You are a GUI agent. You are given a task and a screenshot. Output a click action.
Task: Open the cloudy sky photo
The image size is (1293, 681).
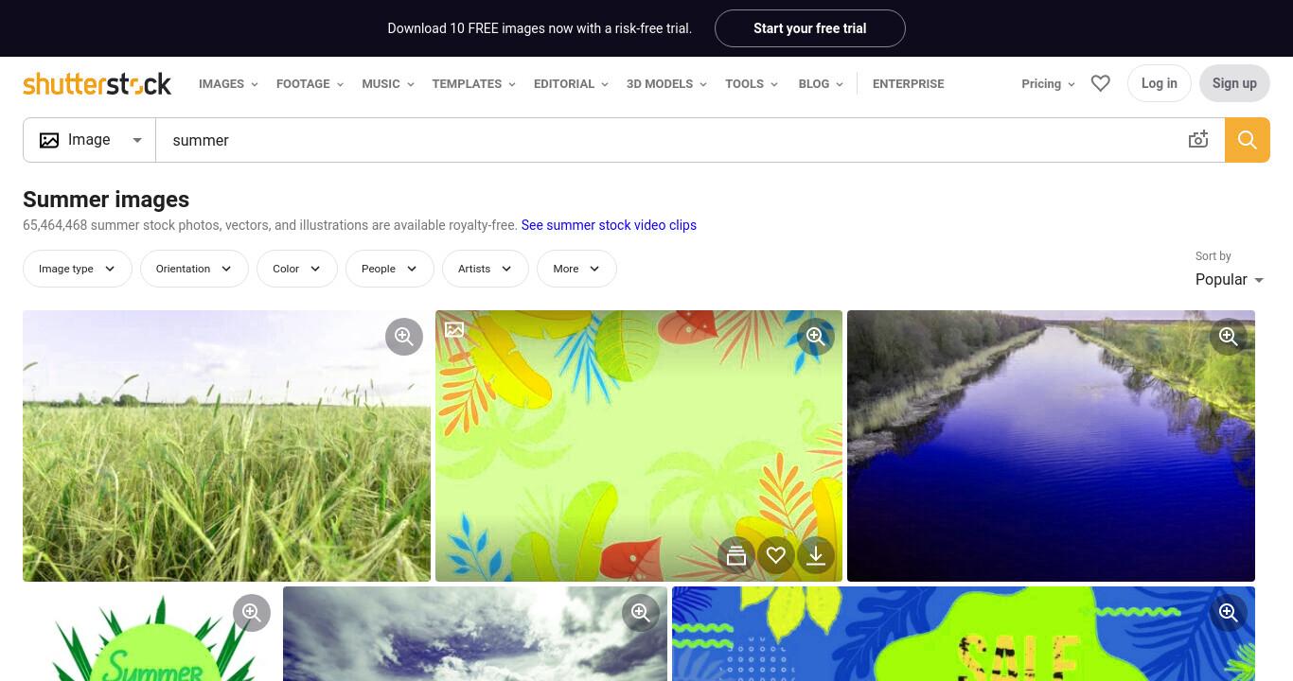click(x=475, y=634)
